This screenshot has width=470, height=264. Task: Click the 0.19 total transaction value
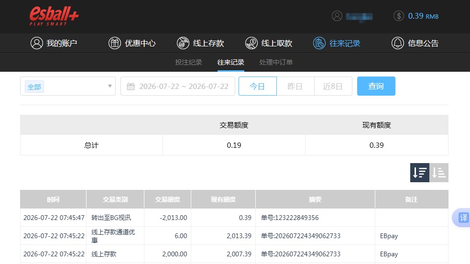coord(234,145)
